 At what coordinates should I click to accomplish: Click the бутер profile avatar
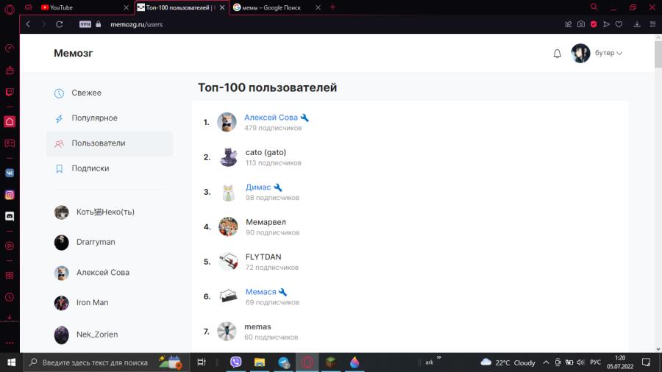[580, 53]
